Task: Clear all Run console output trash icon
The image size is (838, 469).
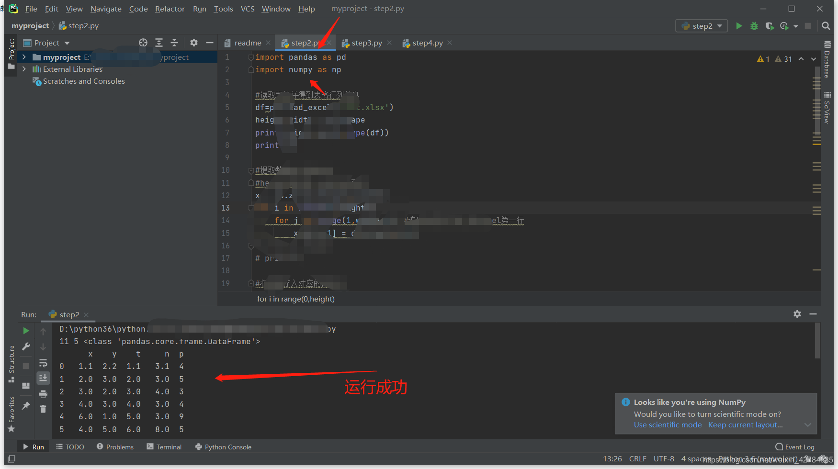Action: tap(43, 409)
